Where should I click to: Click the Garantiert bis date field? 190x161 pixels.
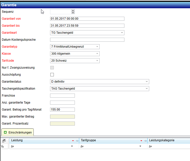click(x=87, y=26)
